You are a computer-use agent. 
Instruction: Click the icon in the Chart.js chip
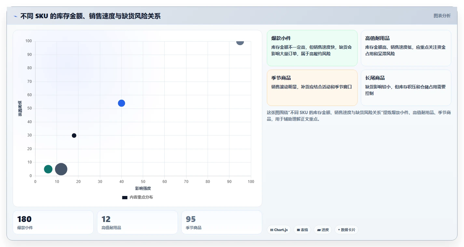coord(272,230)
